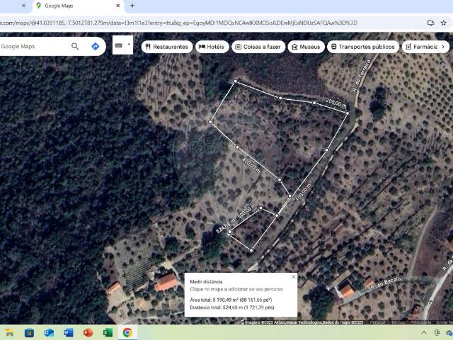Open the saved-places dropdown next to search
Screen dimensions: 453x340
point(122,47)
